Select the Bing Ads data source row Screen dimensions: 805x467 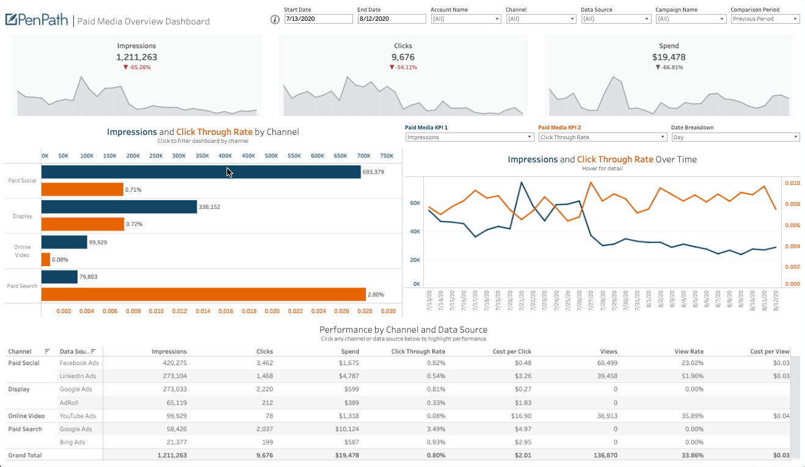72,442
